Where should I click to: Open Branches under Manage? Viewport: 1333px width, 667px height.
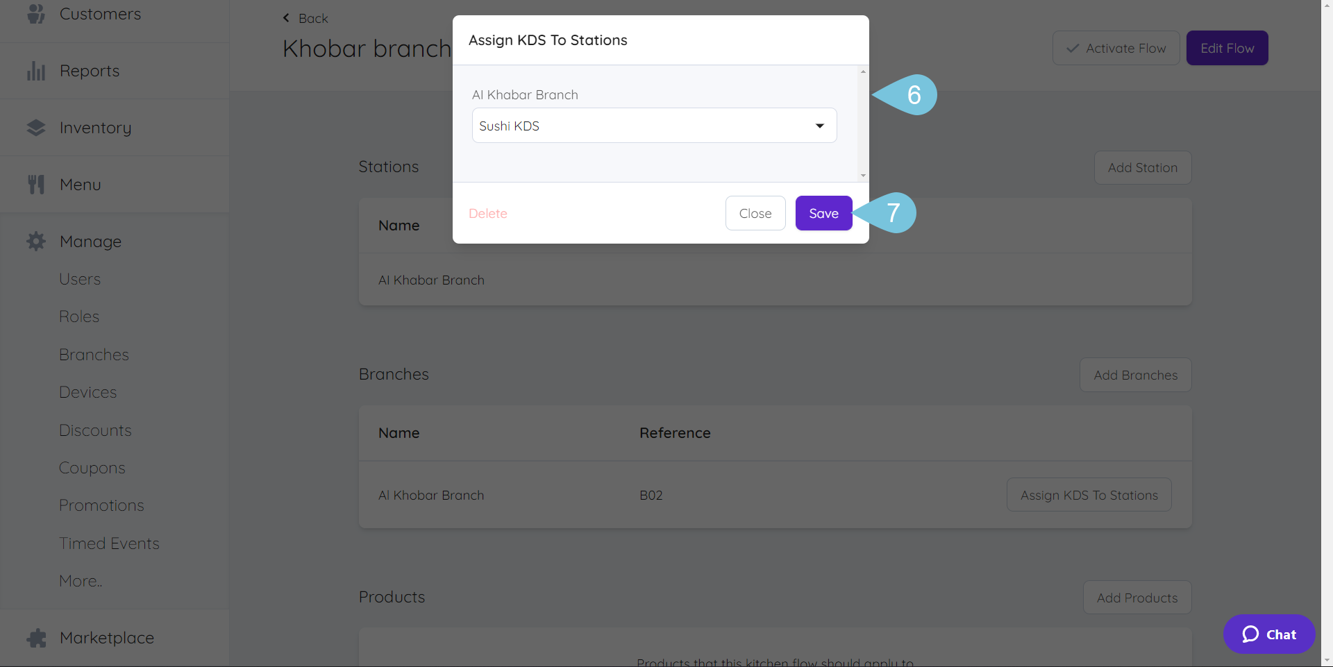94,355
